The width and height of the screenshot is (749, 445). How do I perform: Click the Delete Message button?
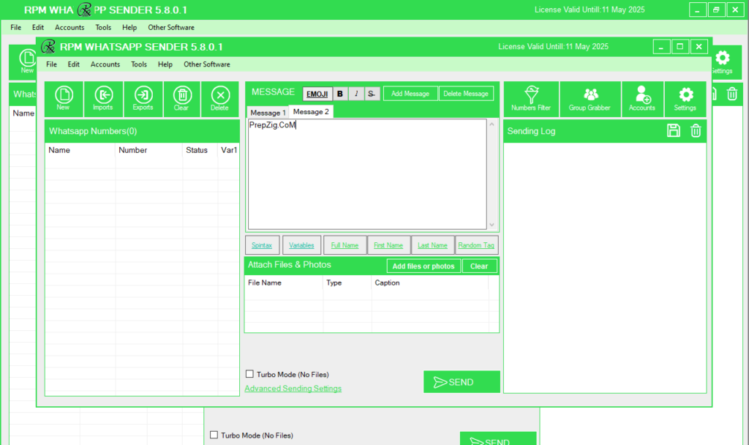tap(466, 94)
